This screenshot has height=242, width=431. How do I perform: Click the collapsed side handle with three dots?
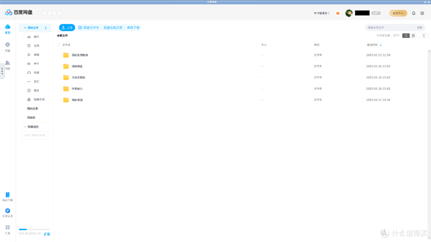click(2, 71)
